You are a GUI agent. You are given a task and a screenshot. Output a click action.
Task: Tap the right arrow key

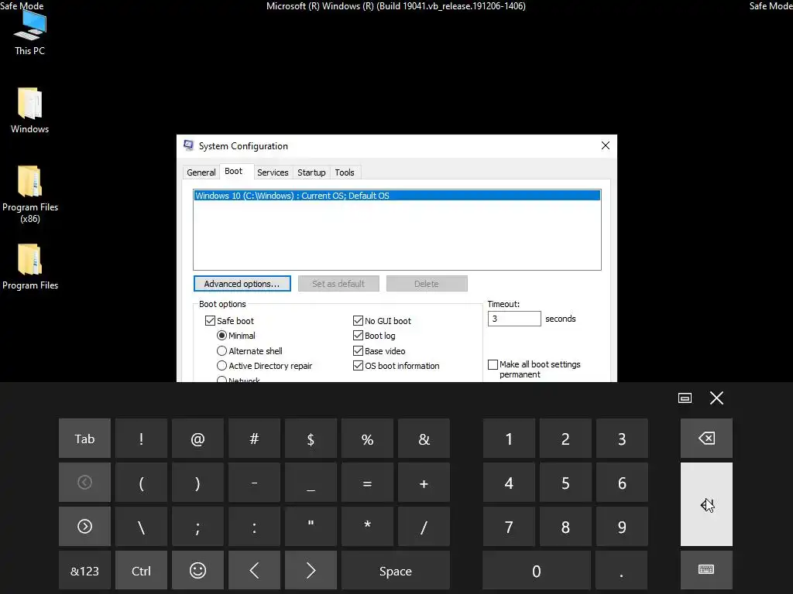(x=311, y=570)
